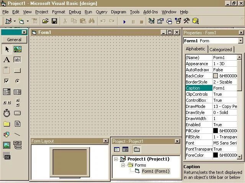Select the CheckBox control tool

(7, 81)
